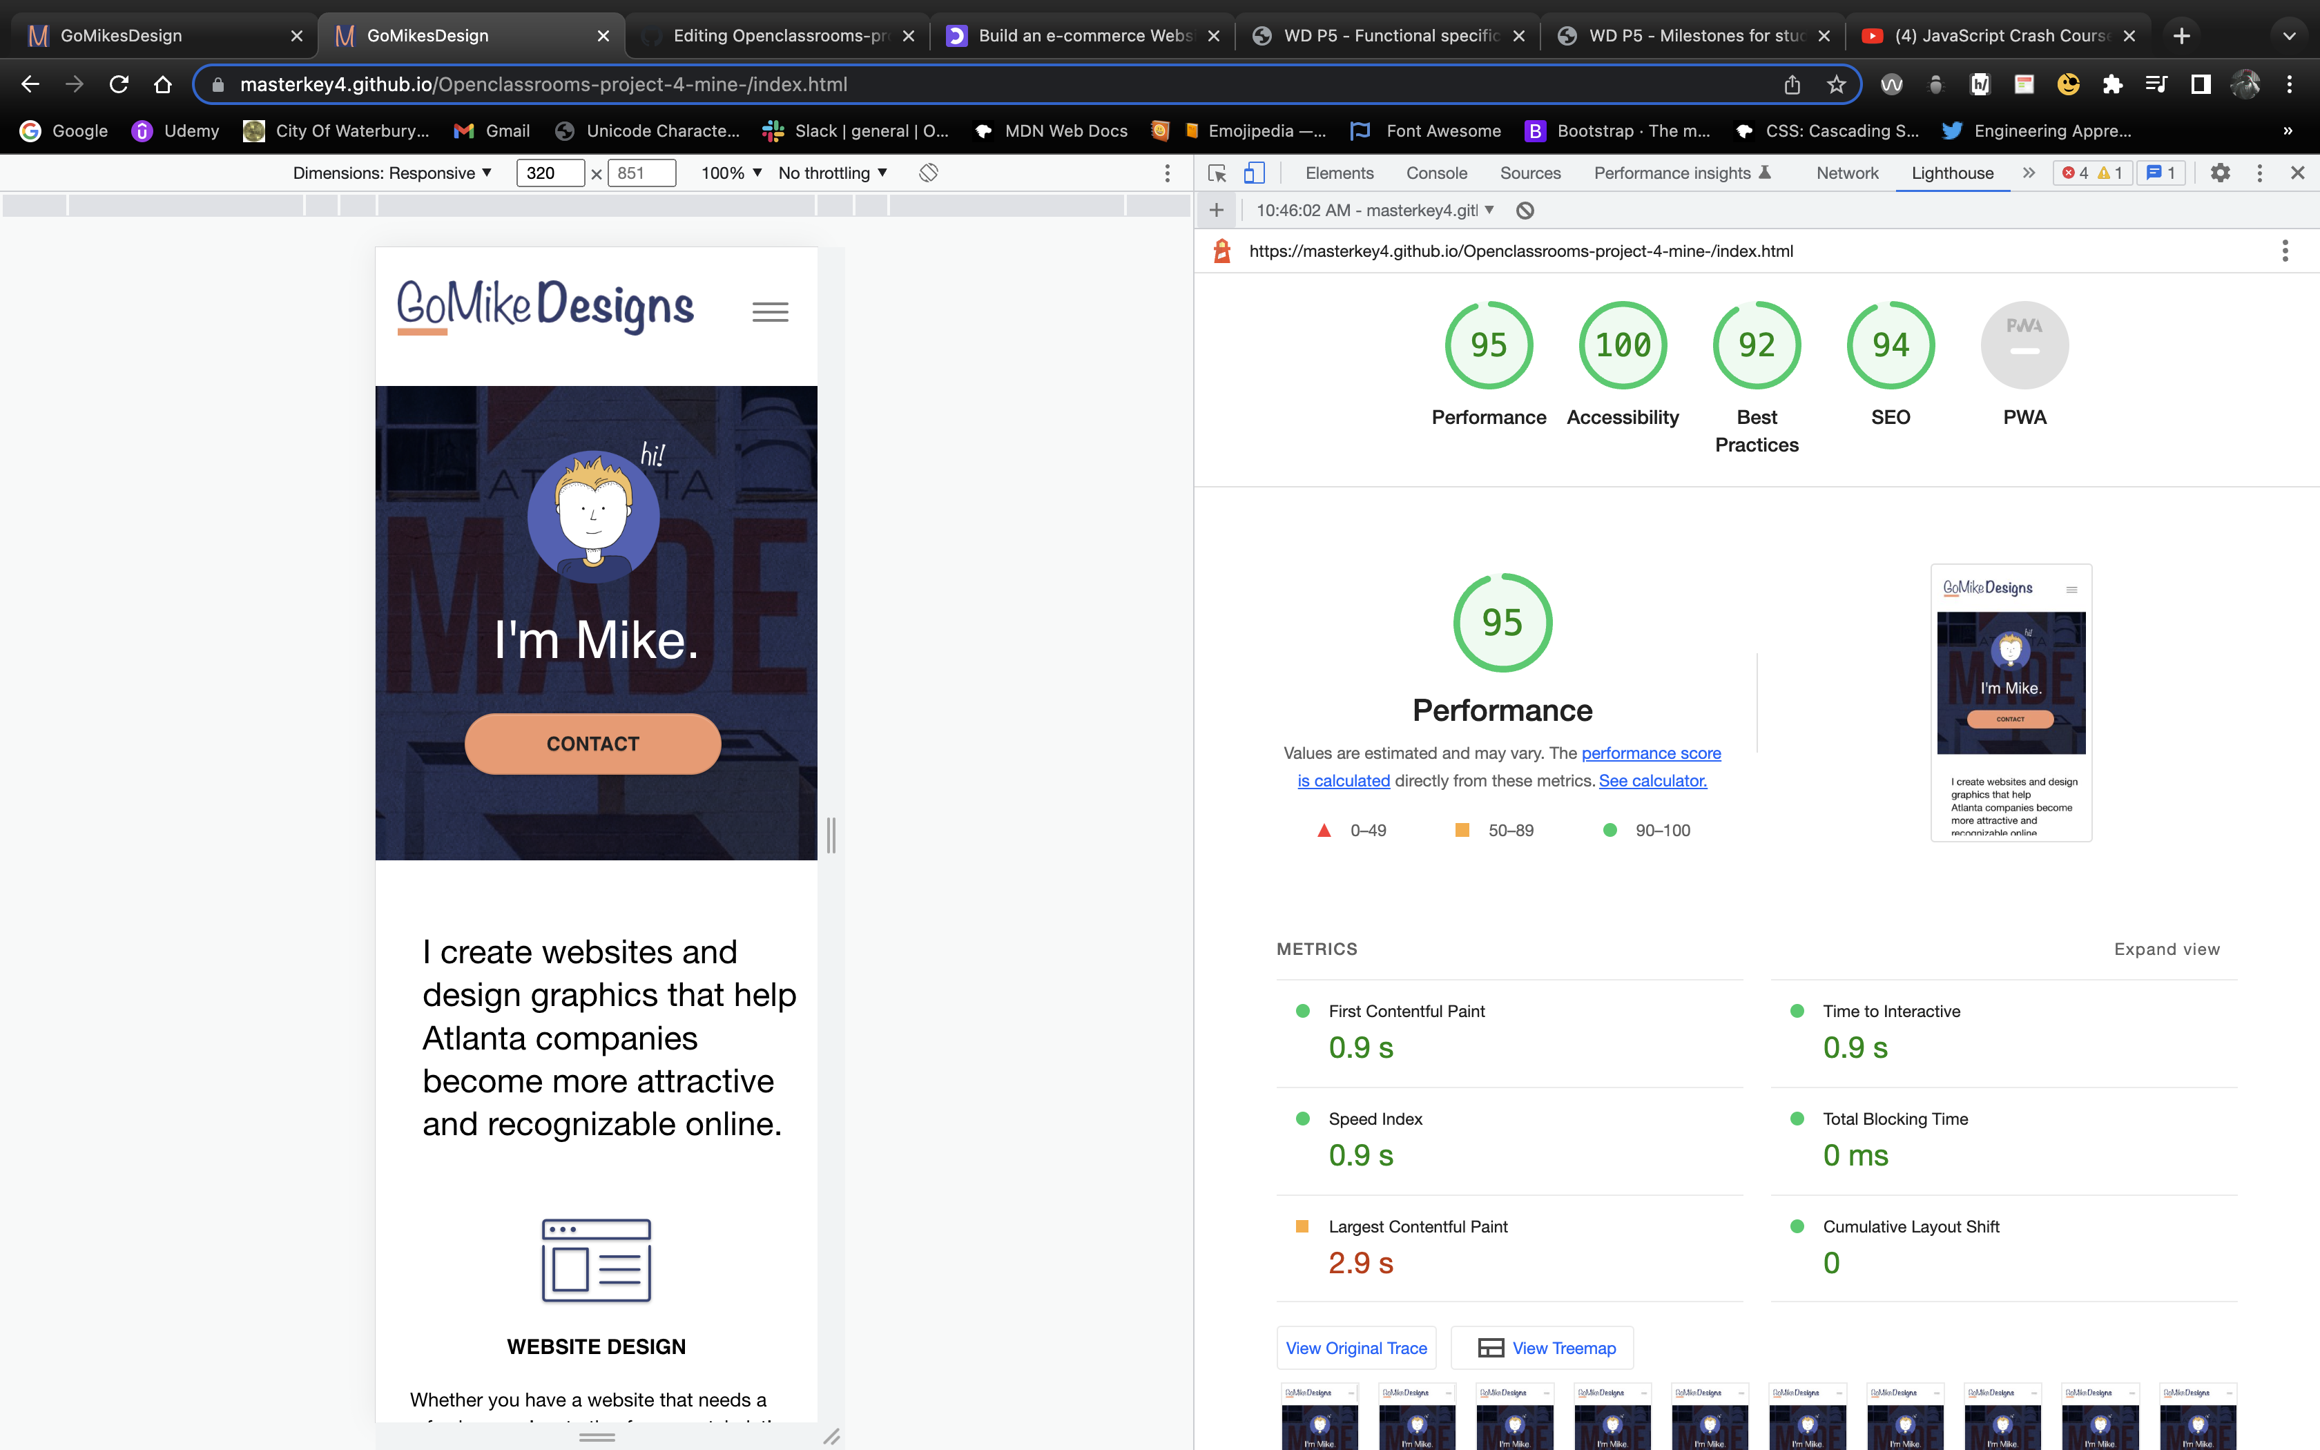Open the No throttling dropdown

(x=829, y=173)
